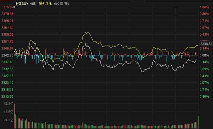Click the 3318.33 price axis label

pyautogui.click(x=7, y=89)
